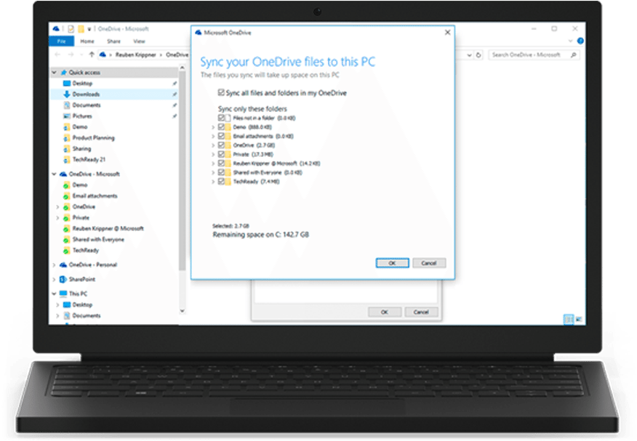637x441 pixels.
Task: Click the Up arrow beside the address bar
Action: coord(92,54)
